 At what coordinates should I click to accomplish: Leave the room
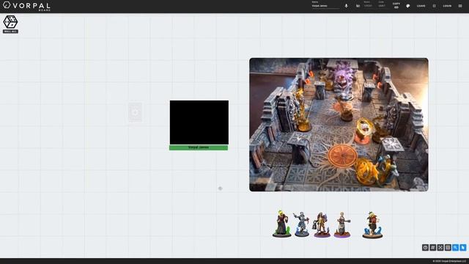421,6
